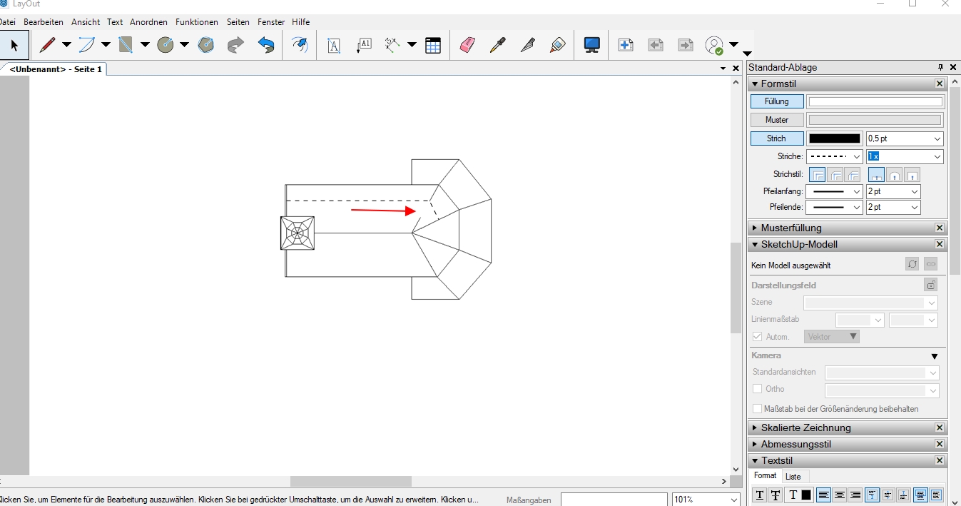Image resolution: width=961 pixels, height=506 pixels.
Task: Click the Maßangaben input field
Action: click(x=614, y=500)
